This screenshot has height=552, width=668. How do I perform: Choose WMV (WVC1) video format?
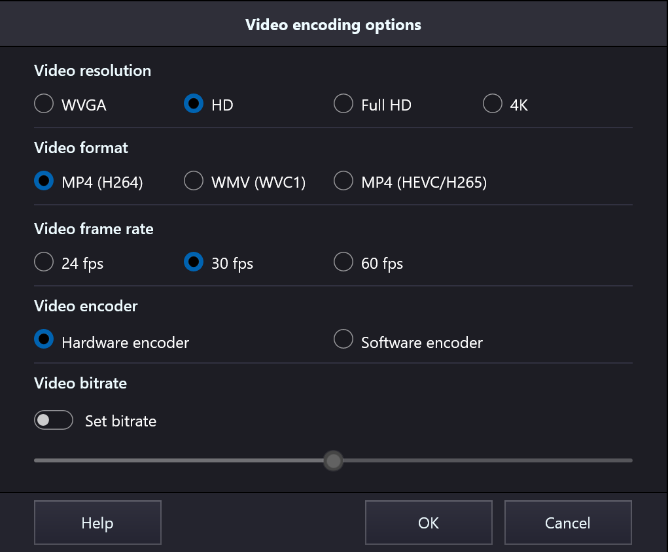[x=194, y=181]
